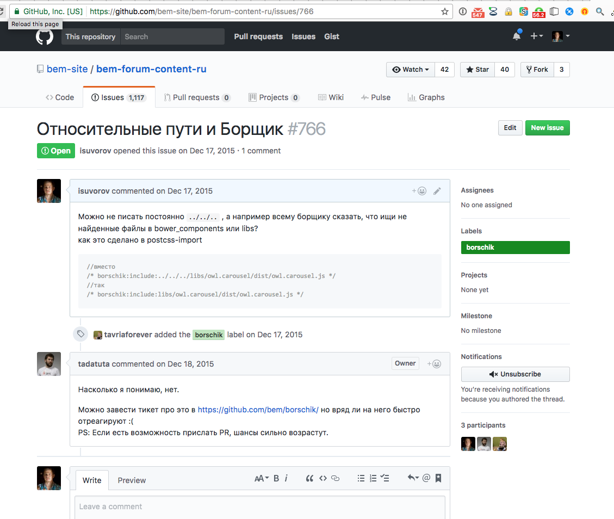Open tadatuta's profile link
Image resolution: width=614 pixels, height=519 pixels.
click(x=94, y=364)
